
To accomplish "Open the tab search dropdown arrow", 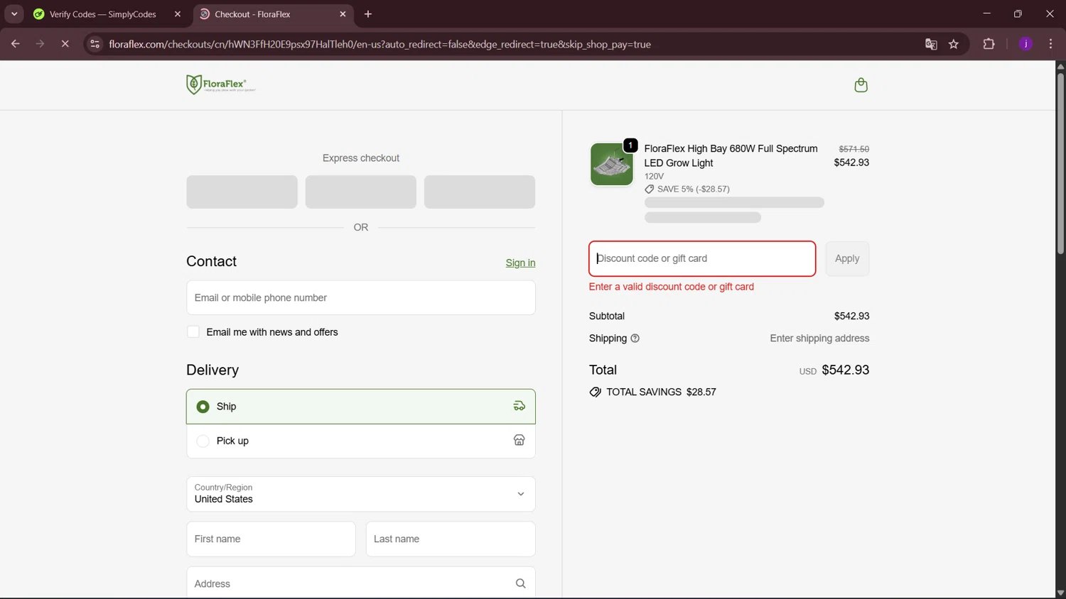I will click(14, 14).
